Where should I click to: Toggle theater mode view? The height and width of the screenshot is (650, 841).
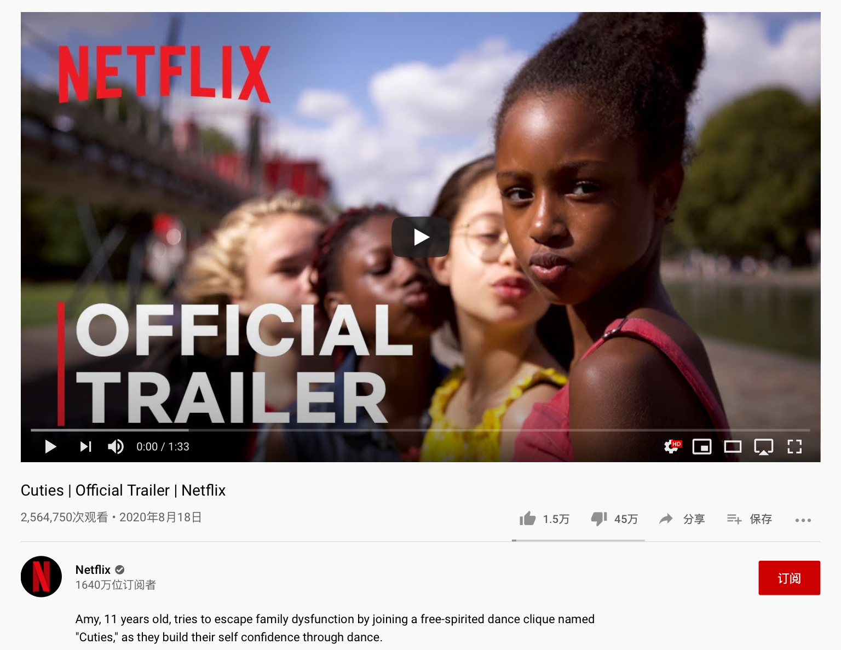[733, 447]
